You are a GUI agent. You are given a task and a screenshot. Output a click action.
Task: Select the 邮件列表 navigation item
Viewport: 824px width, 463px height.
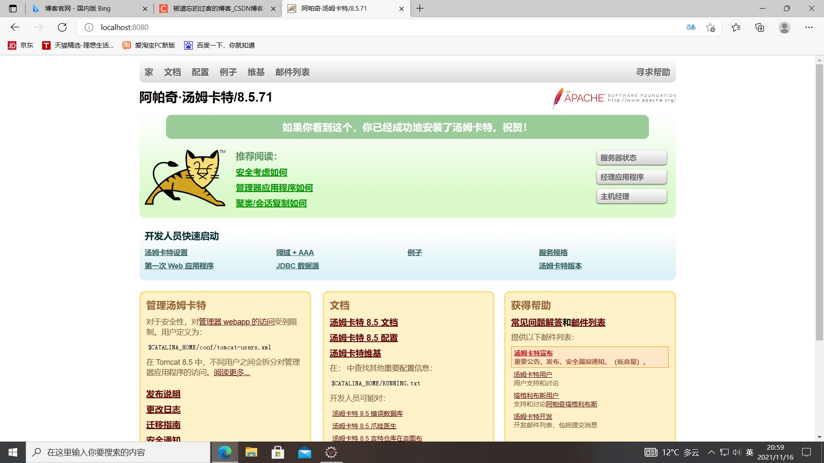[293, 72]
